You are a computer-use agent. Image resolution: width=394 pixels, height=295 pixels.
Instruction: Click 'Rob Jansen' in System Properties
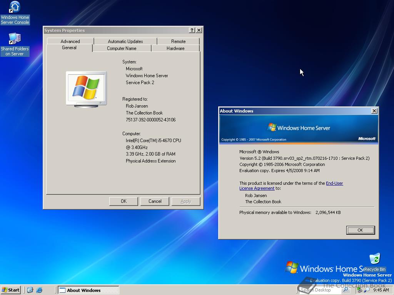point(137,106)
